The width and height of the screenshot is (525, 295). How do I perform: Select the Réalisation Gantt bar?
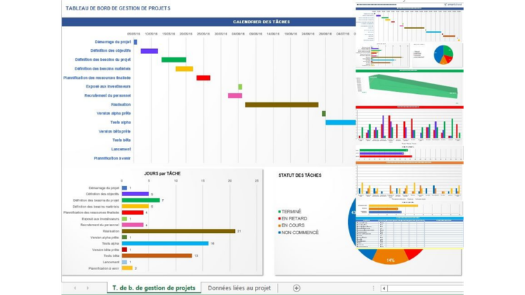click(x=282, y=105)
